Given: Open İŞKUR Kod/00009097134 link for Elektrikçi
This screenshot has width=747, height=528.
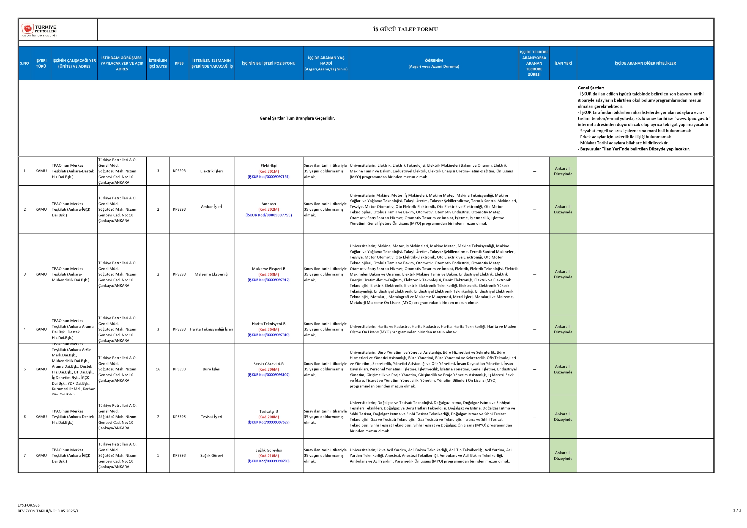Looking at the screenshot, I should pos(269,177).
